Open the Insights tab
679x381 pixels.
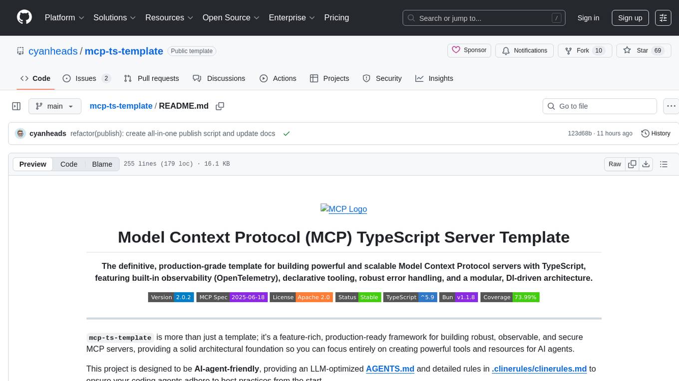coord(434,78)
